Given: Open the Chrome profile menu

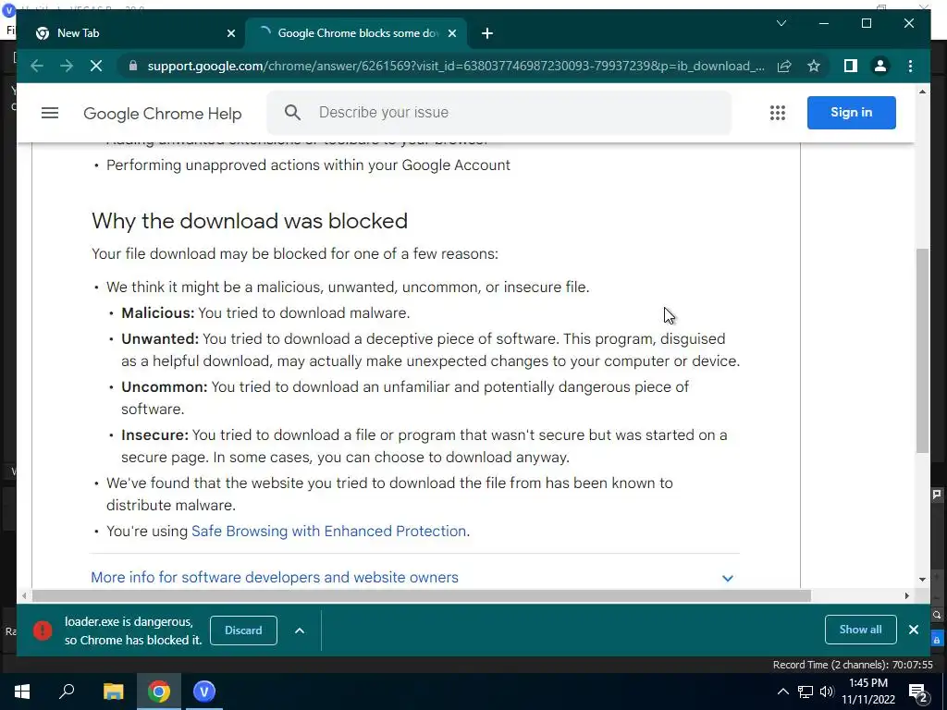Looking at the screenshot, I should coord(880,66).
